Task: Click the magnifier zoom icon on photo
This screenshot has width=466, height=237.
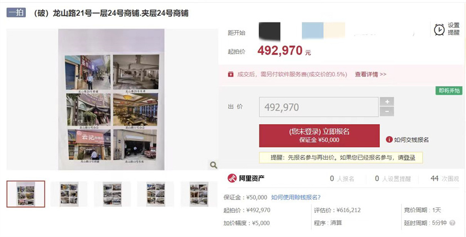Action: pyautogui.click(x=213, y=165)
